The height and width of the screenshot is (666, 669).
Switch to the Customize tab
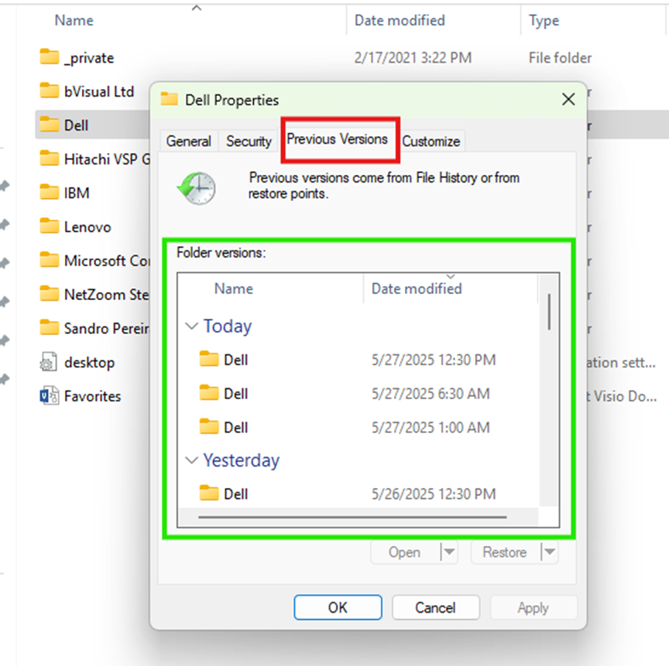431,141
